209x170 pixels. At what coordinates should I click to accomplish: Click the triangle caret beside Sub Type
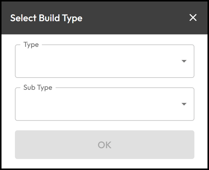tap(184, 104)
